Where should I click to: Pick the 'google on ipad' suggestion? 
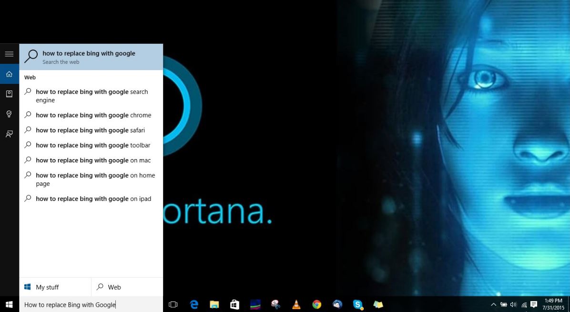point(93,199)
